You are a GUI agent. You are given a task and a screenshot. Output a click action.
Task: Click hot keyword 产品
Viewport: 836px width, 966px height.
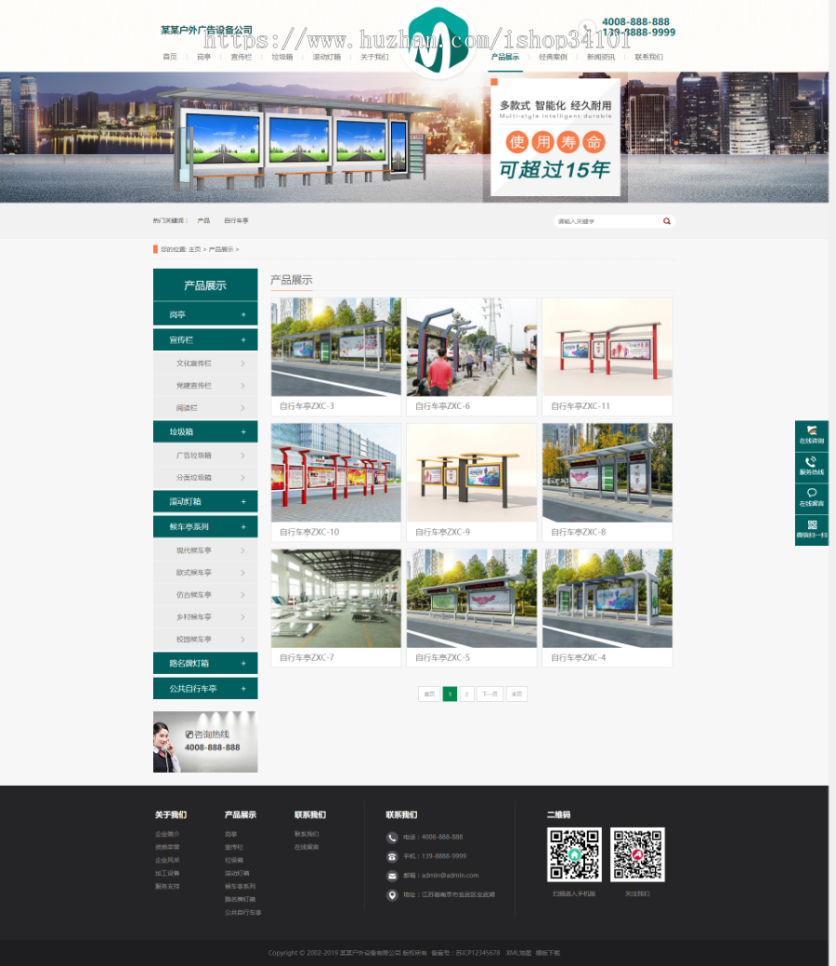203,220
